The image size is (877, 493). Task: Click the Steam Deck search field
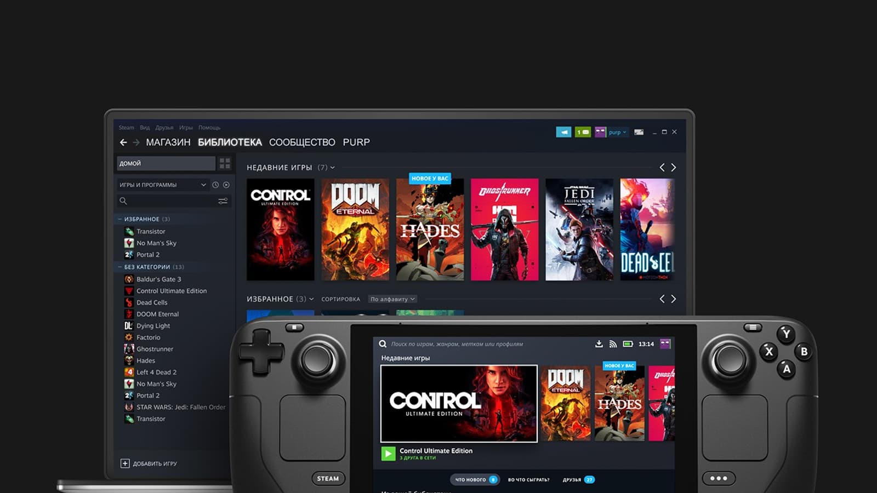[x=457, y=344]
